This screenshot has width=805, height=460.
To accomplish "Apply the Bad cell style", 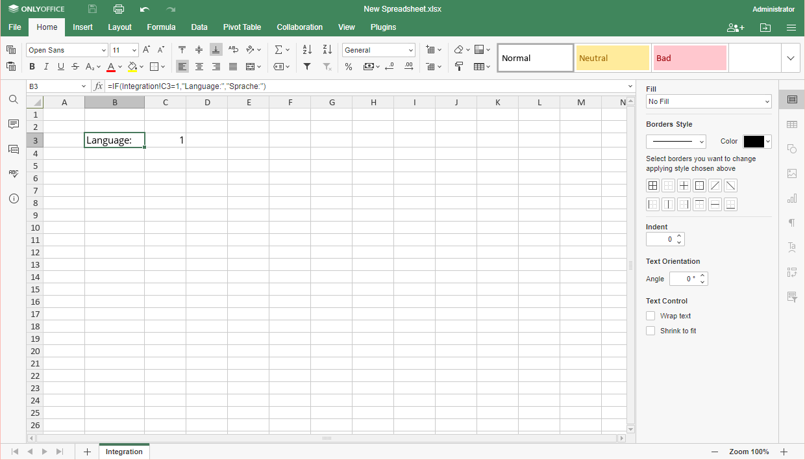I will point(689,58).
